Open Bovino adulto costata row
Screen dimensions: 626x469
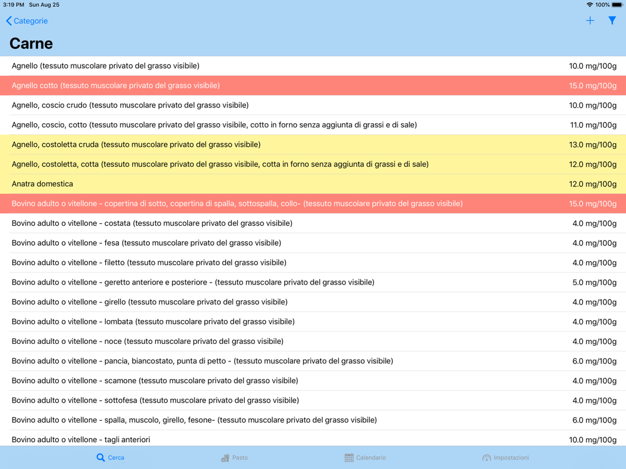click(x=313, y=223)
